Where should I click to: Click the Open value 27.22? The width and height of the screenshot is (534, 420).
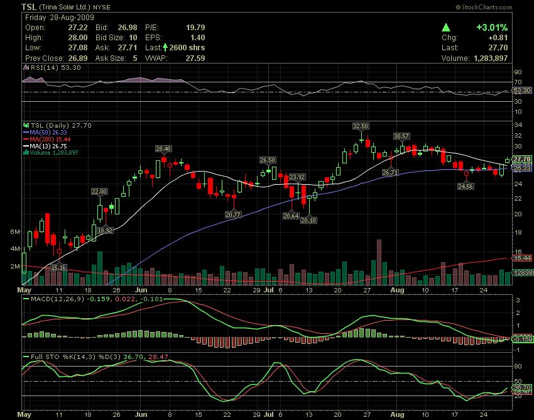point(78,28)
